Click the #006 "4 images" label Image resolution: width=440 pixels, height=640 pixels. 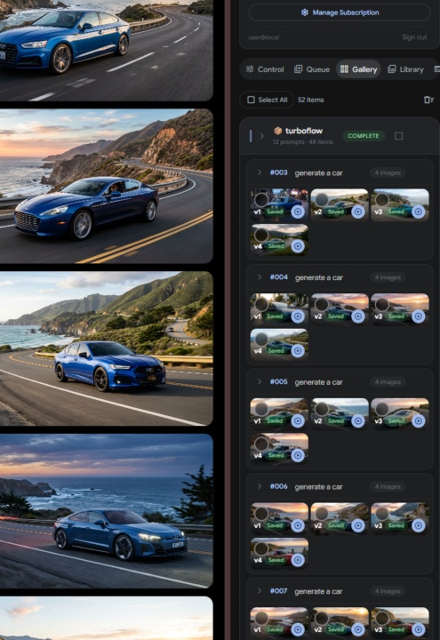coord(388,486)
